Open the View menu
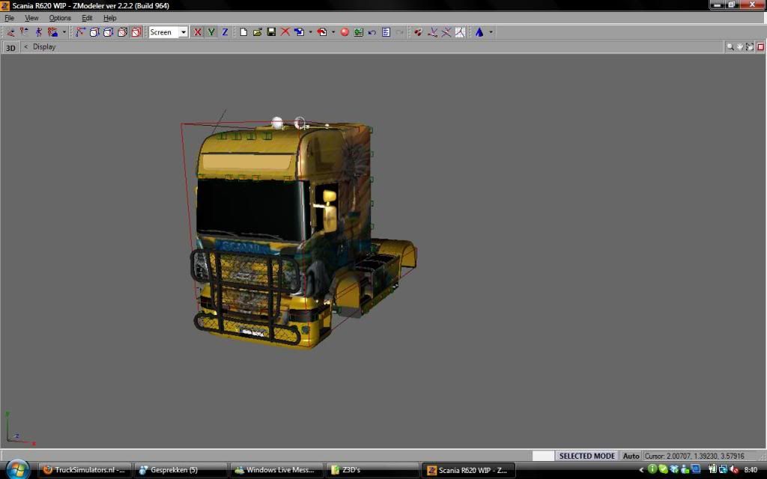The height and width of the screenshot is (479, 767). [x=31, y=18]
